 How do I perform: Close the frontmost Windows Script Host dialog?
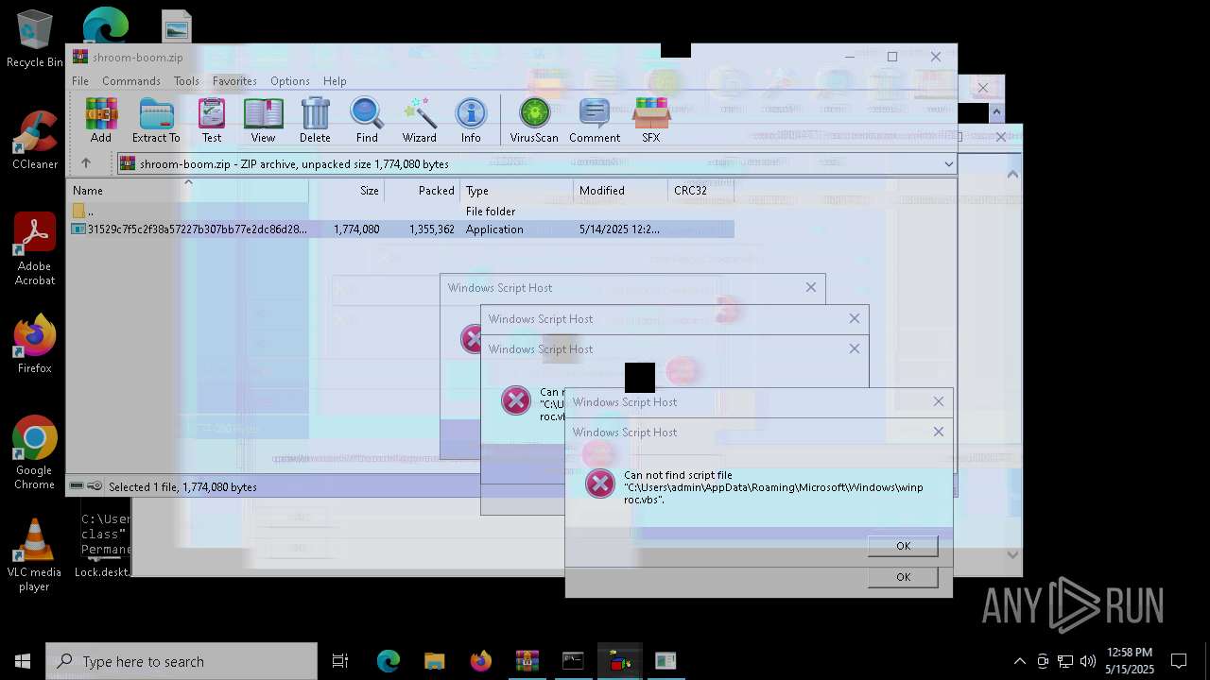tap(938, 432)
